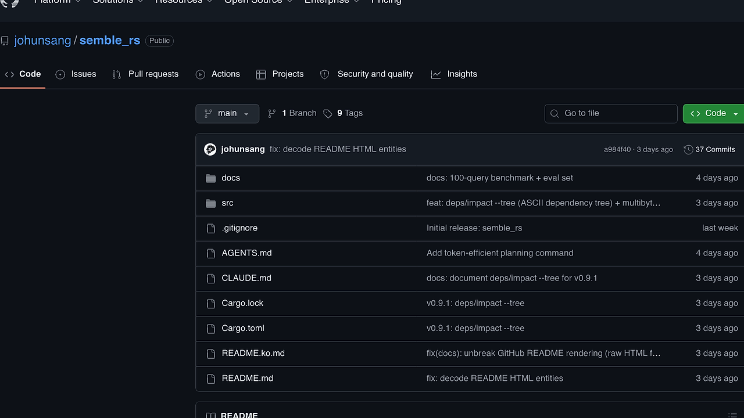Open the AGENTS.md file
Viewport: 744px width, 418px height.
coord(246,253)
